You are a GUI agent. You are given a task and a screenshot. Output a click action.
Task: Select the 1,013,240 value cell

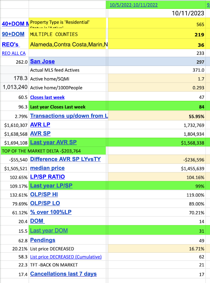coord(14,87)
